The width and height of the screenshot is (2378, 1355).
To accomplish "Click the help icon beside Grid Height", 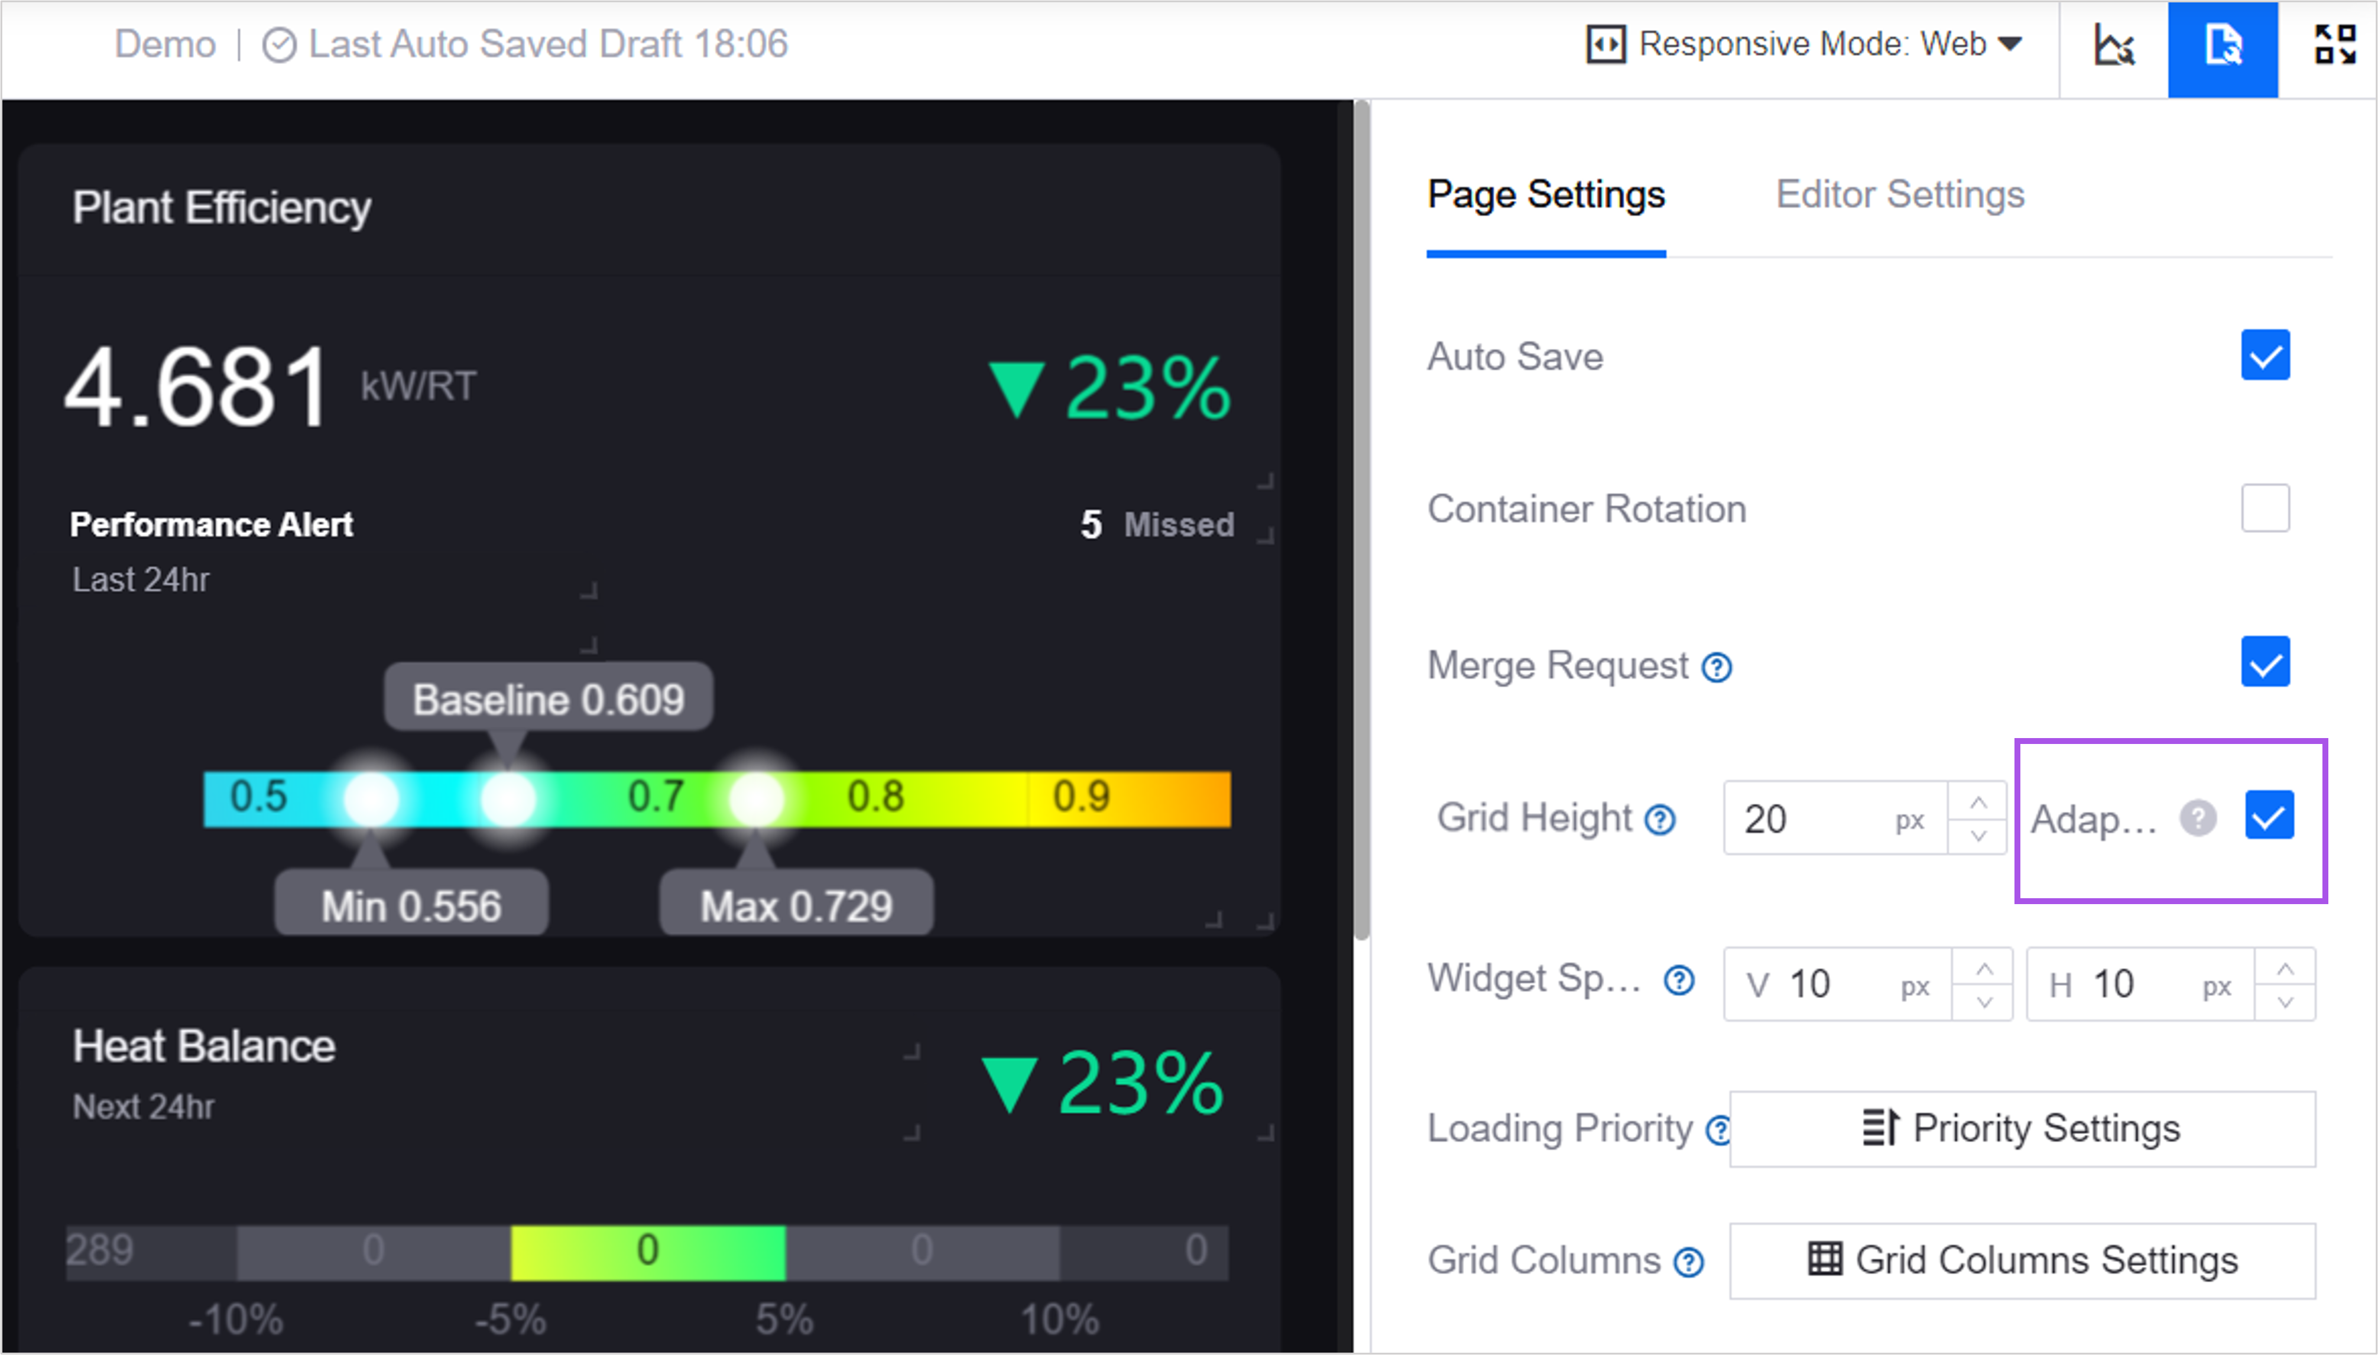I will [x=1660, y=820].
